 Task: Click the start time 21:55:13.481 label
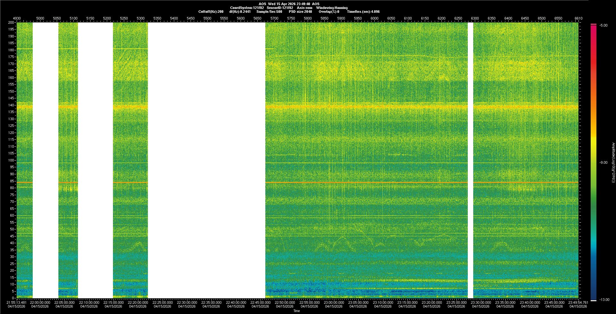click(x=17, y=302)
